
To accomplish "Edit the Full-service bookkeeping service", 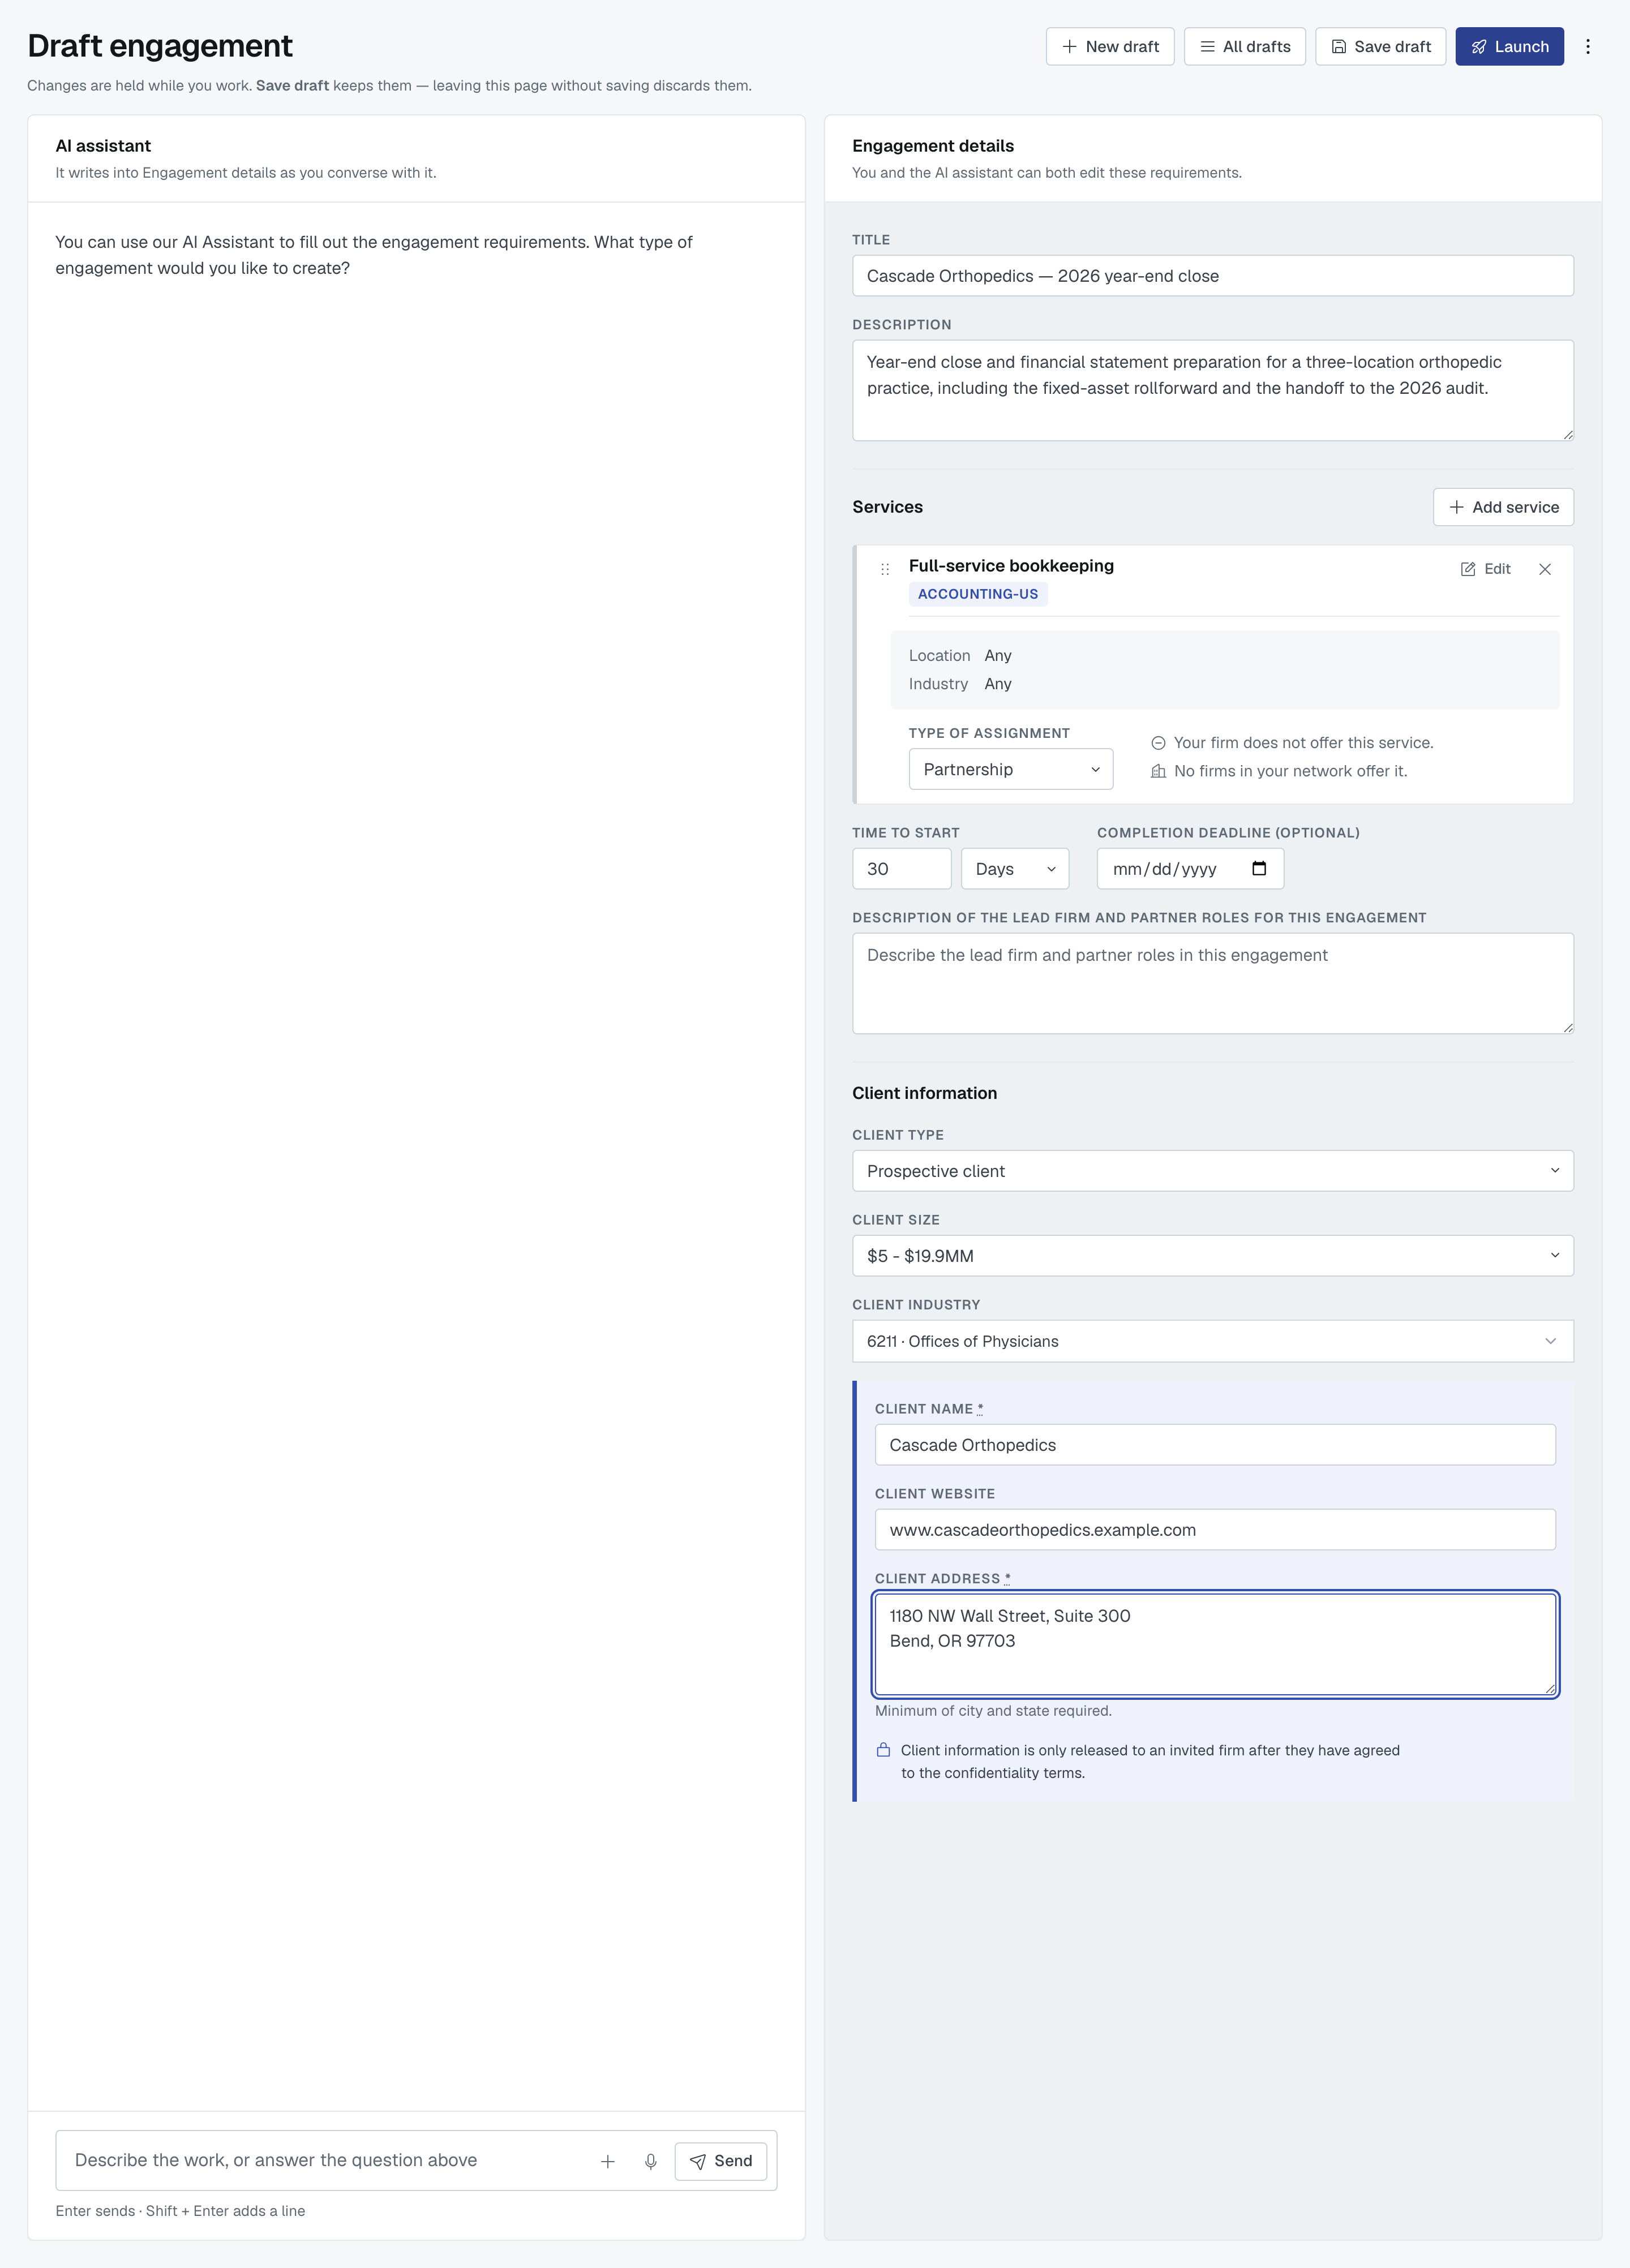I will [x=1485, y=569].
